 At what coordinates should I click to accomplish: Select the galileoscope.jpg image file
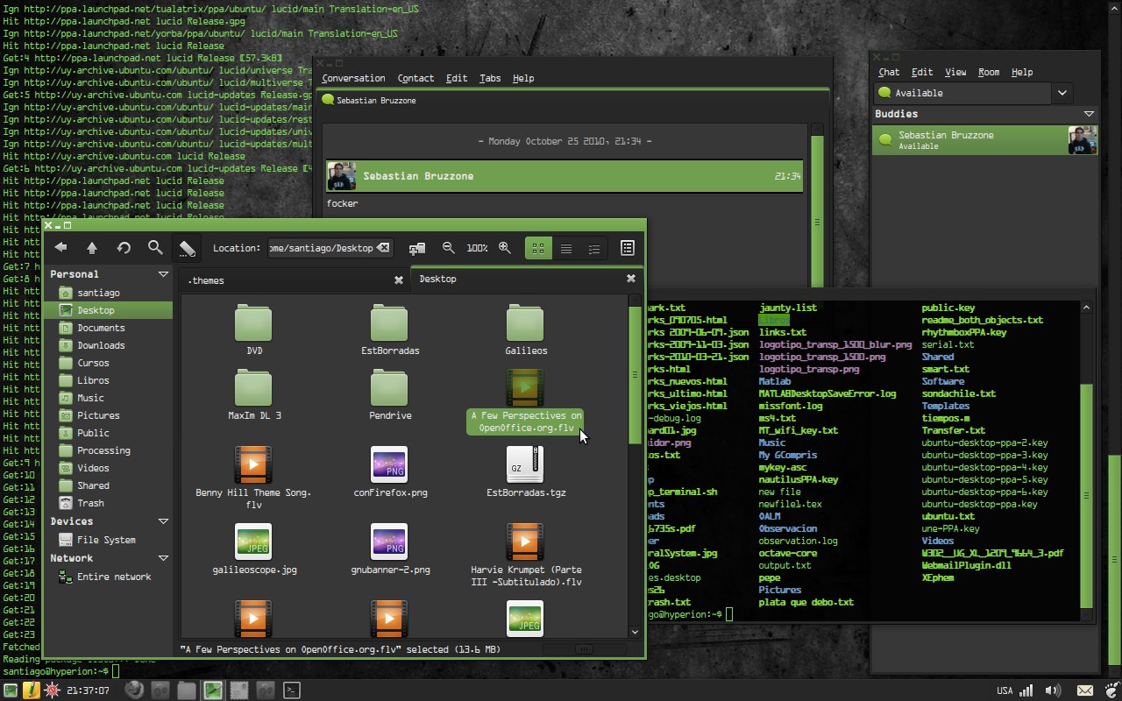coord(253,542)
